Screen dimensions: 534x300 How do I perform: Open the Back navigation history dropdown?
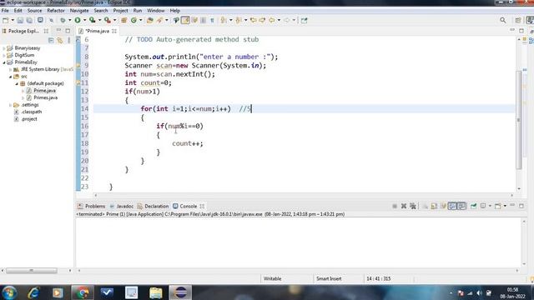(279, 20)
